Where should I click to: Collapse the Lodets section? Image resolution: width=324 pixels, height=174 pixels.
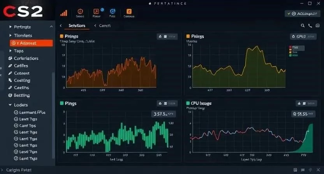[10, 105]
